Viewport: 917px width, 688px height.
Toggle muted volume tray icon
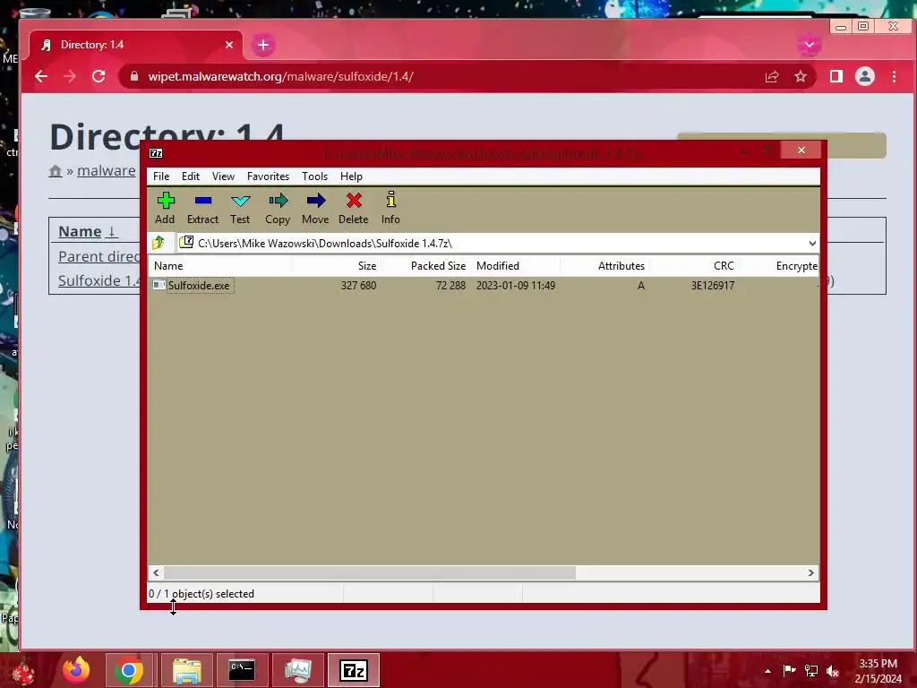click(833, 671)
